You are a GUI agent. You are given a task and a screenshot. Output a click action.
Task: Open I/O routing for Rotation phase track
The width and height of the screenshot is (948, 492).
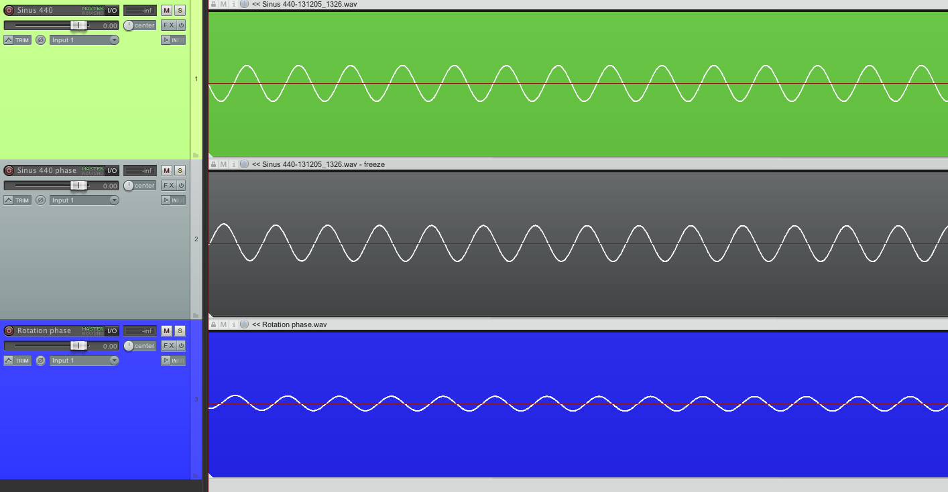112,330
